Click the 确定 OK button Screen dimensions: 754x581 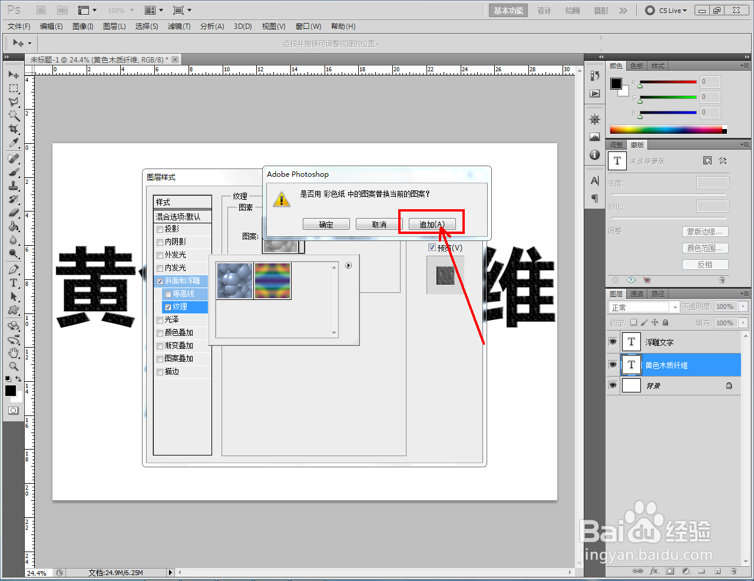click(326, 225)
